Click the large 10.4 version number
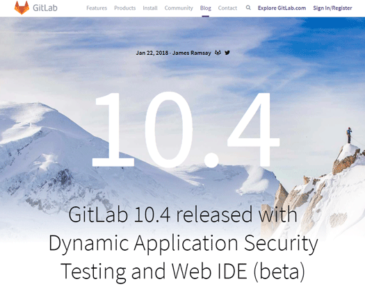The image size is (365, 300). (x=186, y=129)
